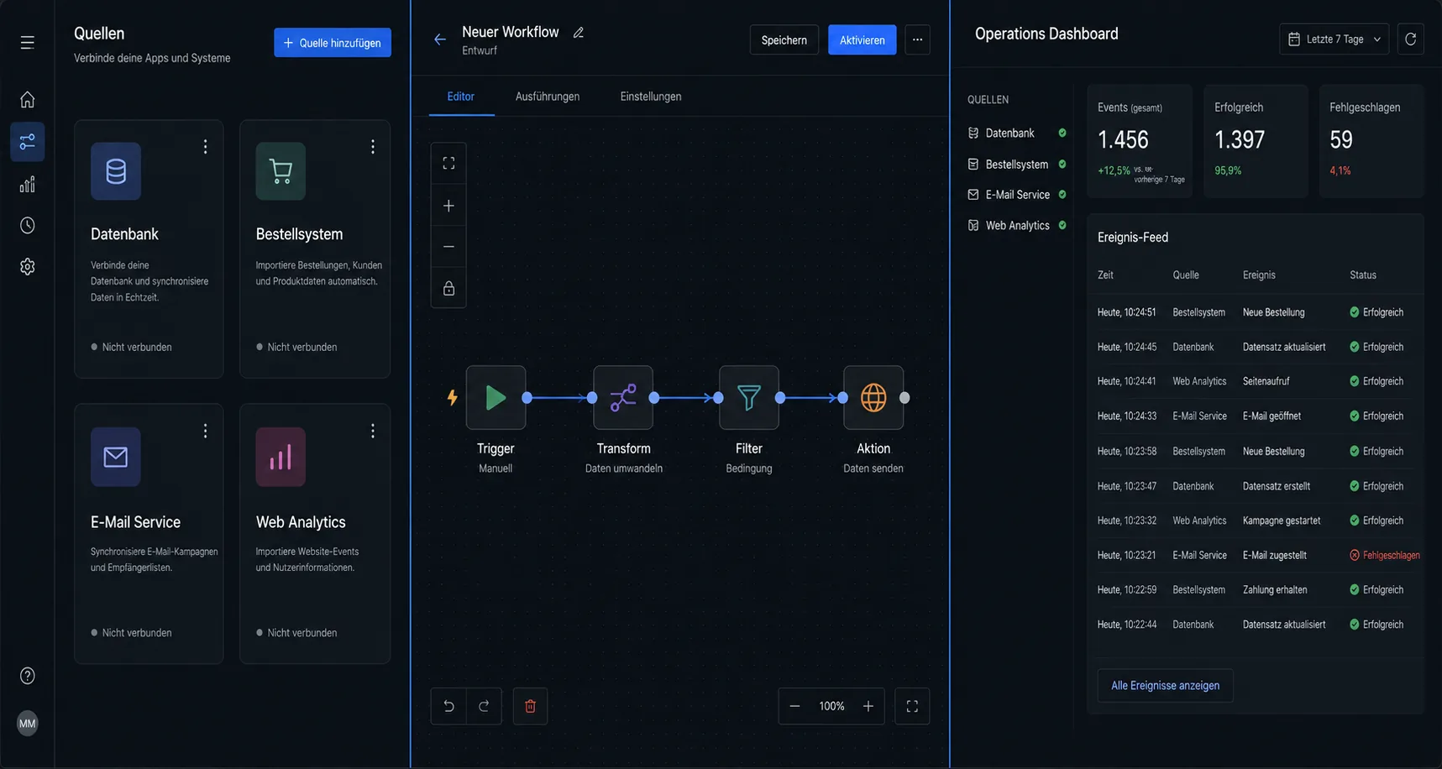Open the workflows sidebar icon
Screen dimensions: 1442x769
coord(27,142)
